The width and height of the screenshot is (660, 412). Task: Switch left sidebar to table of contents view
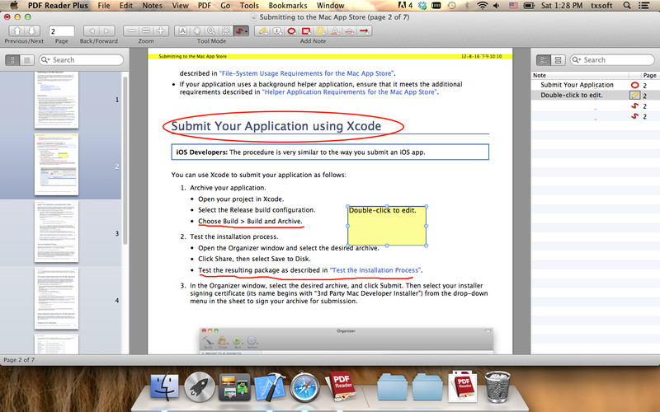click(27, 60)
